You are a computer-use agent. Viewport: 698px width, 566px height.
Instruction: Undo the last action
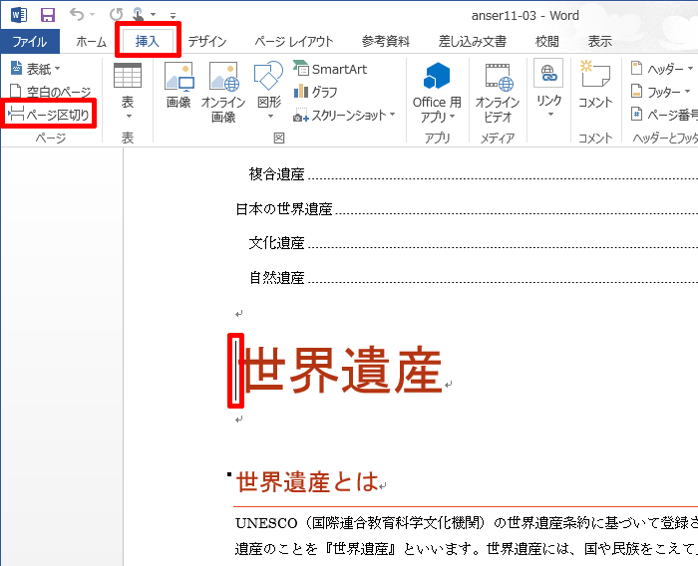click(77, 15)
